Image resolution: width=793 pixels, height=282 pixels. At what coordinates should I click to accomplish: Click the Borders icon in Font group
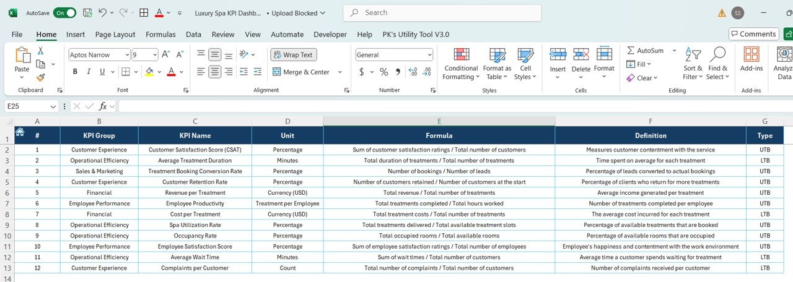(125, 72)
